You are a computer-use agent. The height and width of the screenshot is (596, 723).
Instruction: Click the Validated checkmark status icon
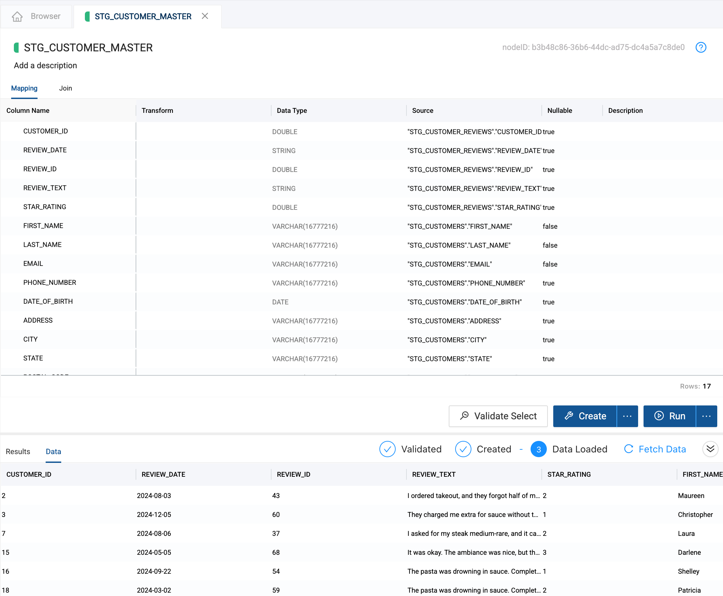point(387,449)
